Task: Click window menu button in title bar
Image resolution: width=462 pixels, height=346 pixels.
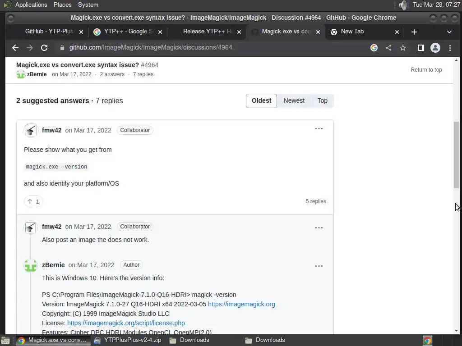Action: point(10,18)
